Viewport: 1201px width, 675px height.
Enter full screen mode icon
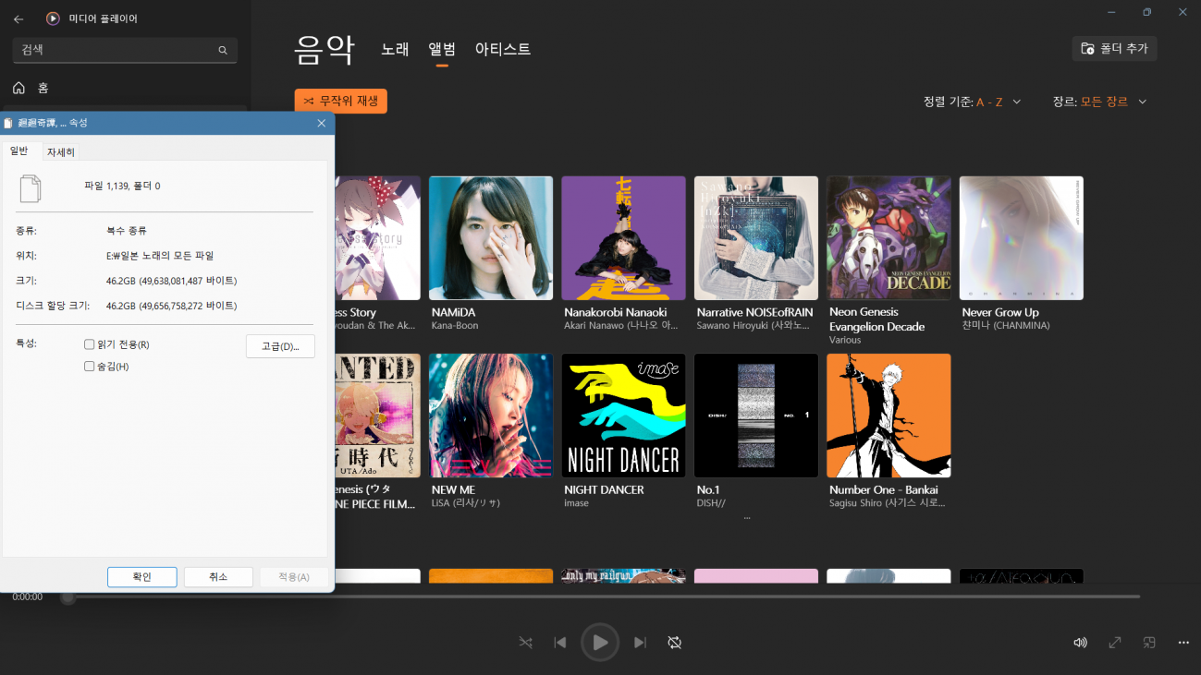(x=1115, y=643)
